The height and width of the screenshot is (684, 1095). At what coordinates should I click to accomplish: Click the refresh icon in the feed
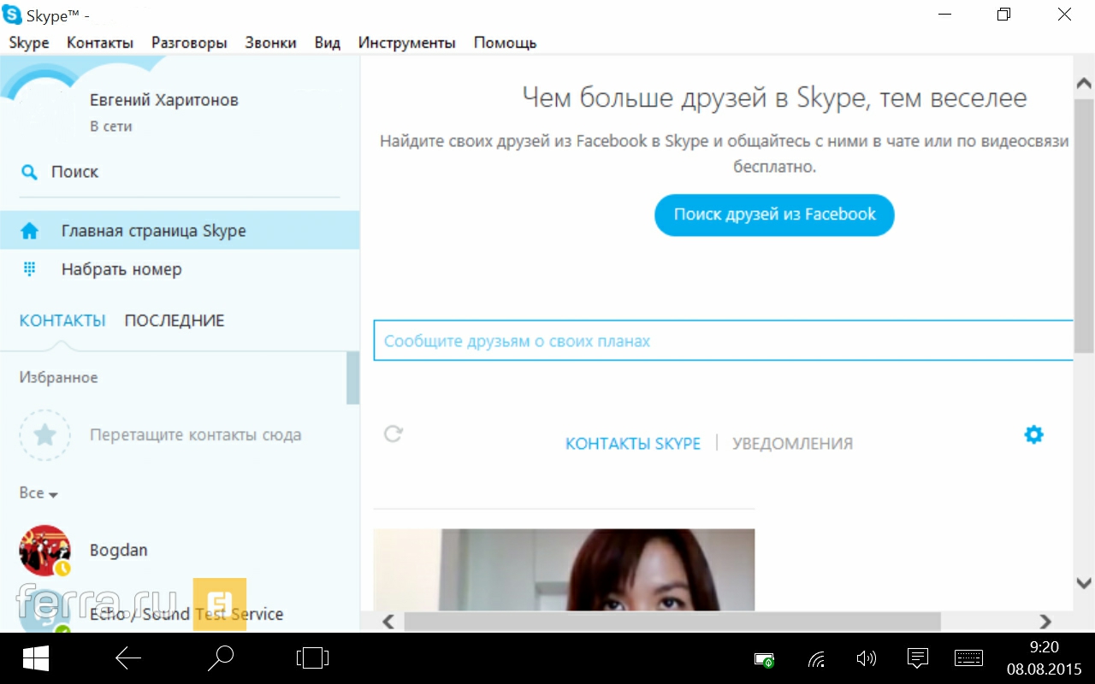pyautogui.click(x=393, y=434)
